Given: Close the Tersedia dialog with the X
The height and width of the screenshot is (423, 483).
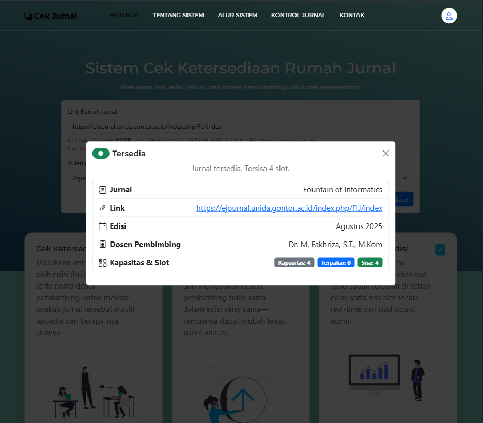Looking at the screenshot, I should click(x=386, y=153).
